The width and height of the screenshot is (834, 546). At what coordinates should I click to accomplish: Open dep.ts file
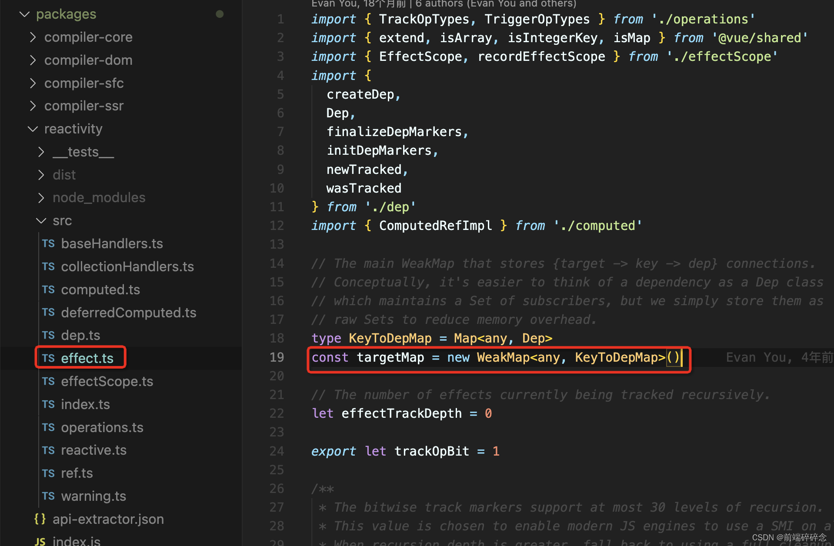[x=80, y=336]
